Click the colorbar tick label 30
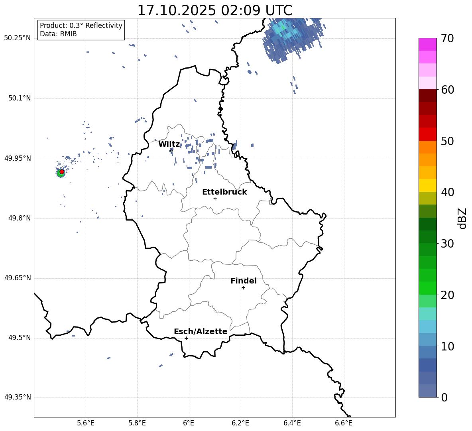This screenshot has height=431, width=472. [447, 244]
